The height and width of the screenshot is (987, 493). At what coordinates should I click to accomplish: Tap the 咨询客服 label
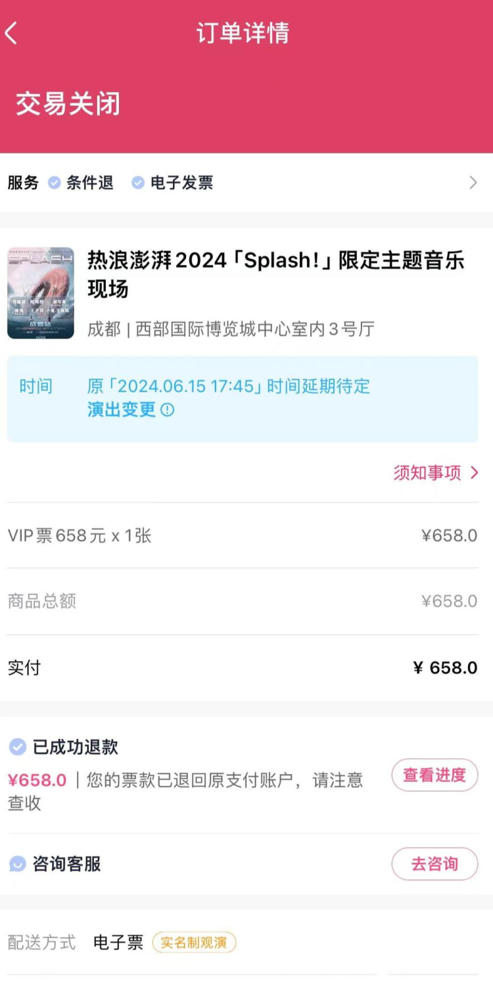67,864
